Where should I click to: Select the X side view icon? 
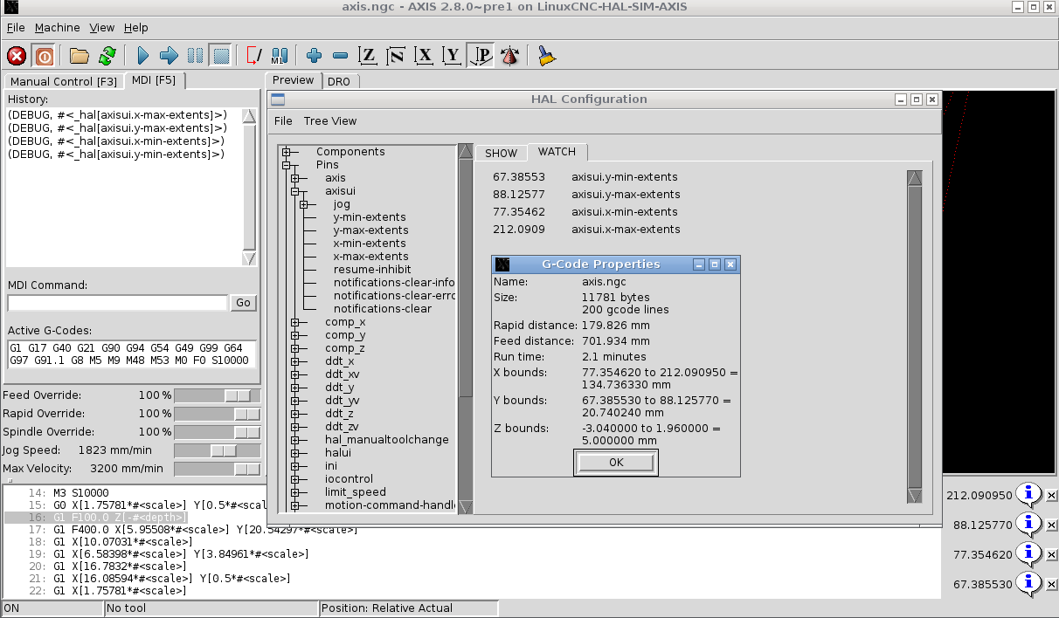click(x=425, y=56)
